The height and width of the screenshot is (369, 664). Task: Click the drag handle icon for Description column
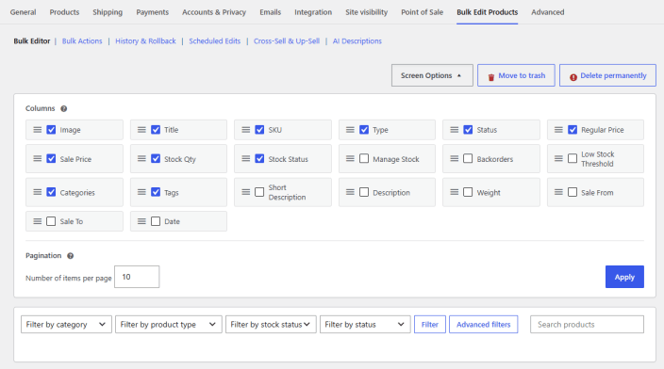350,192
